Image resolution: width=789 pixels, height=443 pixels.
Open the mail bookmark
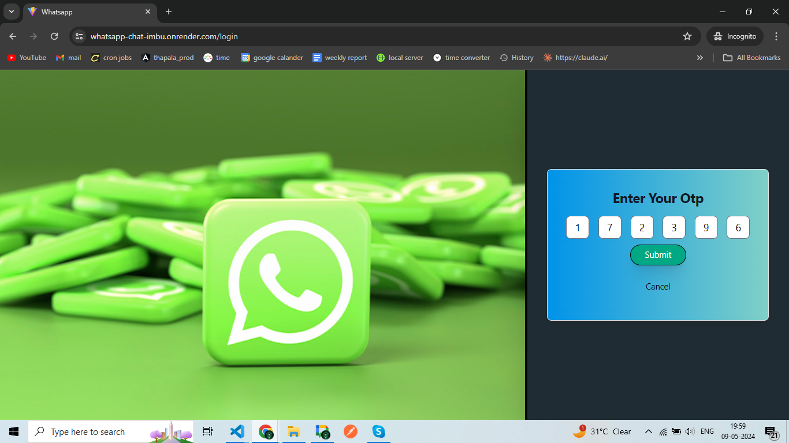click(x=69, y=58)
